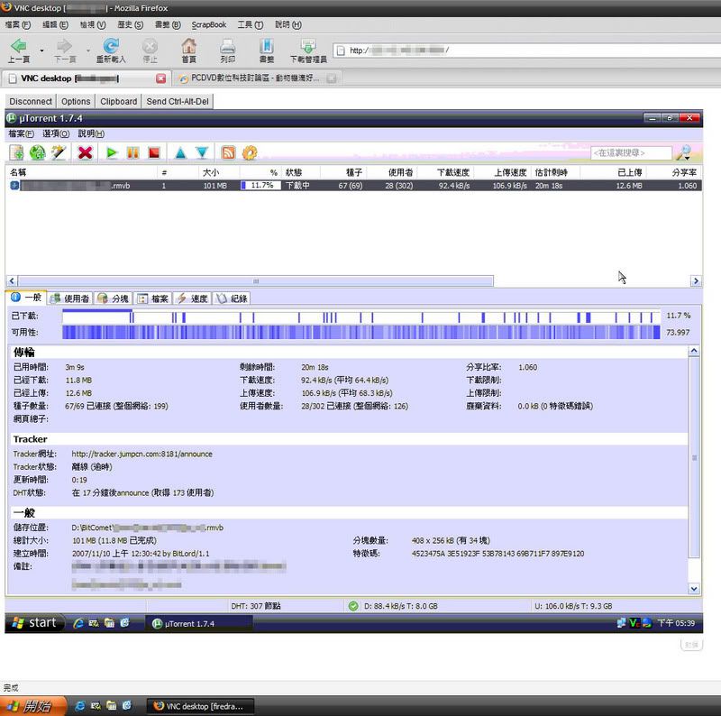Click the µTorrent search box
Screen dimensions: 721x716
click(x=630, y=152)
